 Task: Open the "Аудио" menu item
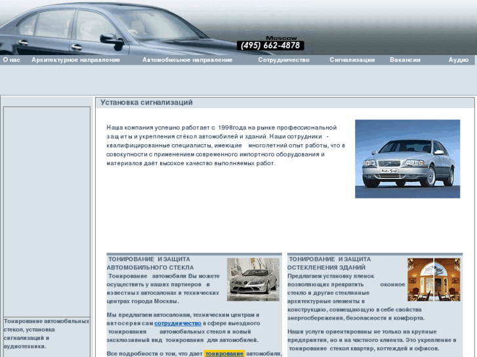coord(459,60)
